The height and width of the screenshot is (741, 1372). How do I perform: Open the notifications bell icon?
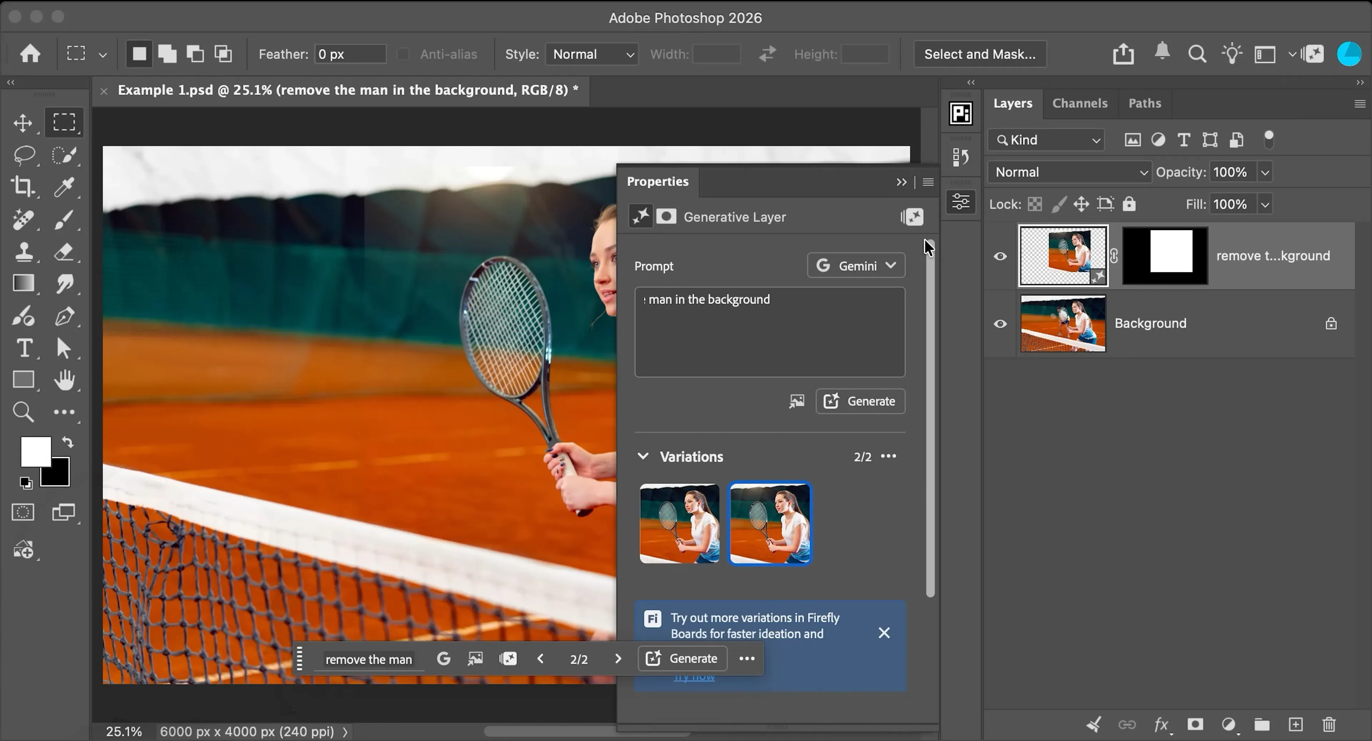(x=1162, y=52)
